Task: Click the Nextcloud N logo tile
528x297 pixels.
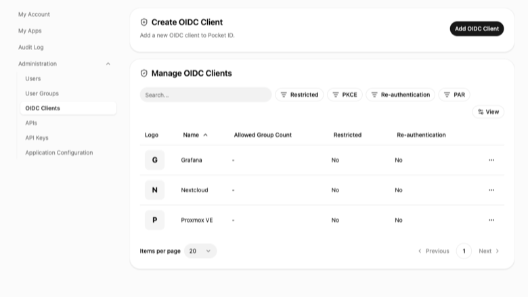Action: tap(154, 190)
